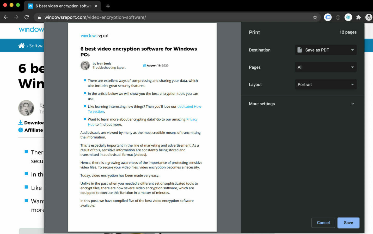The height and width of the screenshot is (234, 373).
Task: Click the author avatar in the print preview
Action: pos(85,65)
